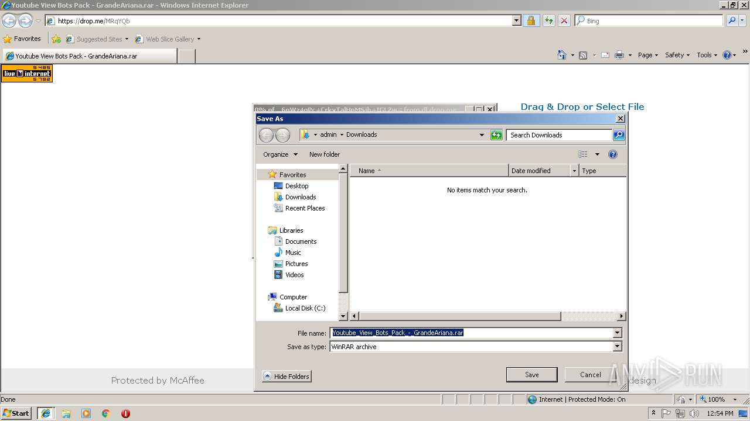The image size is (750, 421).
Task: Click the Windows Media Player taskbar icon
Action: click(x=86, y=413)
